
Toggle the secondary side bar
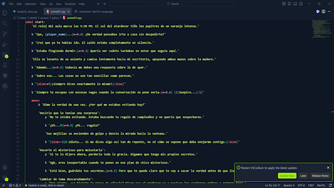point(301,3)
